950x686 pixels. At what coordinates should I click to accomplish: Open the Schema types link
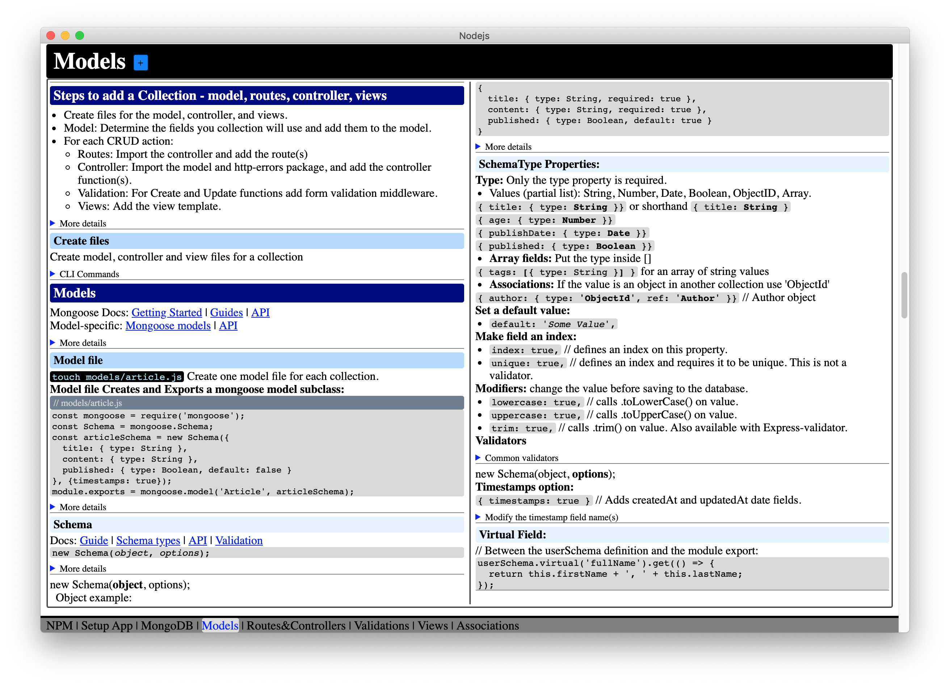pyautogui.click(x=148, y=540)
